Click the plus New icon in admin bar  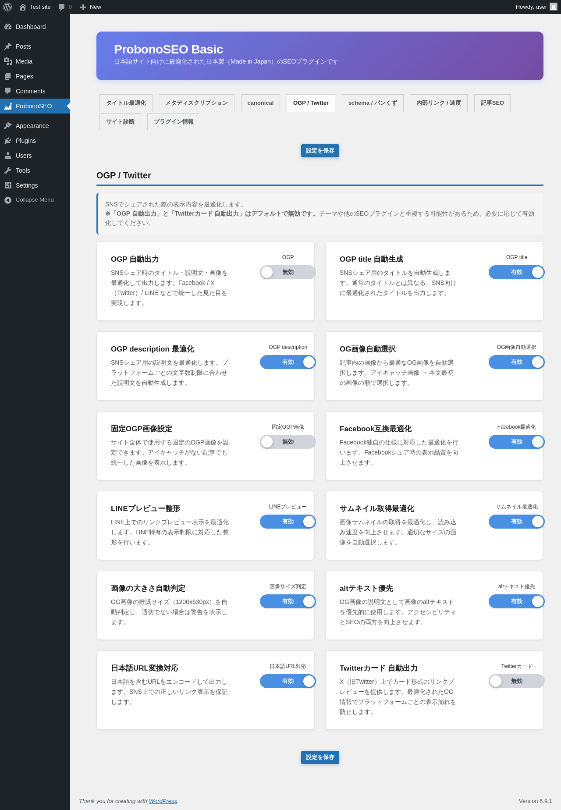[x=83, y=7]
